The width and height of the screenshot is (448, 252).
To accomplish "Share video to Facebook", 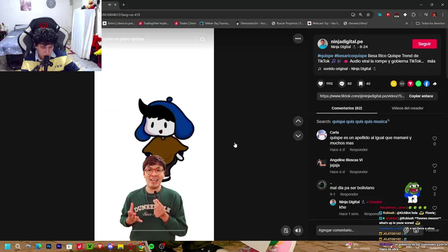I will click(x=426, y=84).
